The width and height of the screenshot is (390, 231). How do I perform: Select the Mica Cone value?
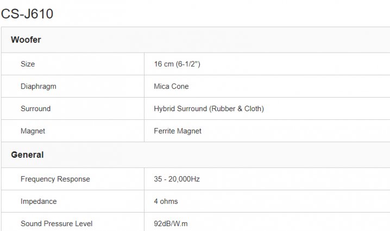click(x=171, y=86)
